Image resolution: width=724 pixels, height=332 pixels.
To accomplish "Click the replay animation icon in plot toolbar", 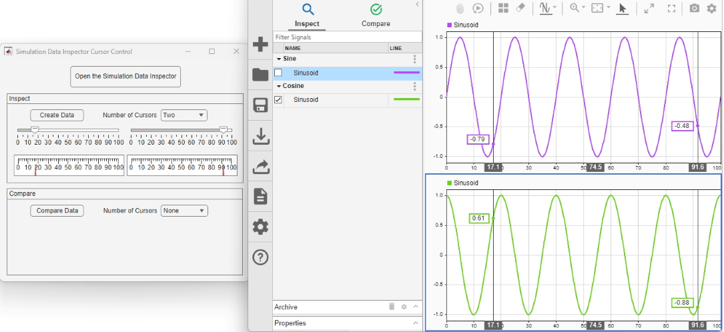I will pyautogui.click(x=477, y=8).
